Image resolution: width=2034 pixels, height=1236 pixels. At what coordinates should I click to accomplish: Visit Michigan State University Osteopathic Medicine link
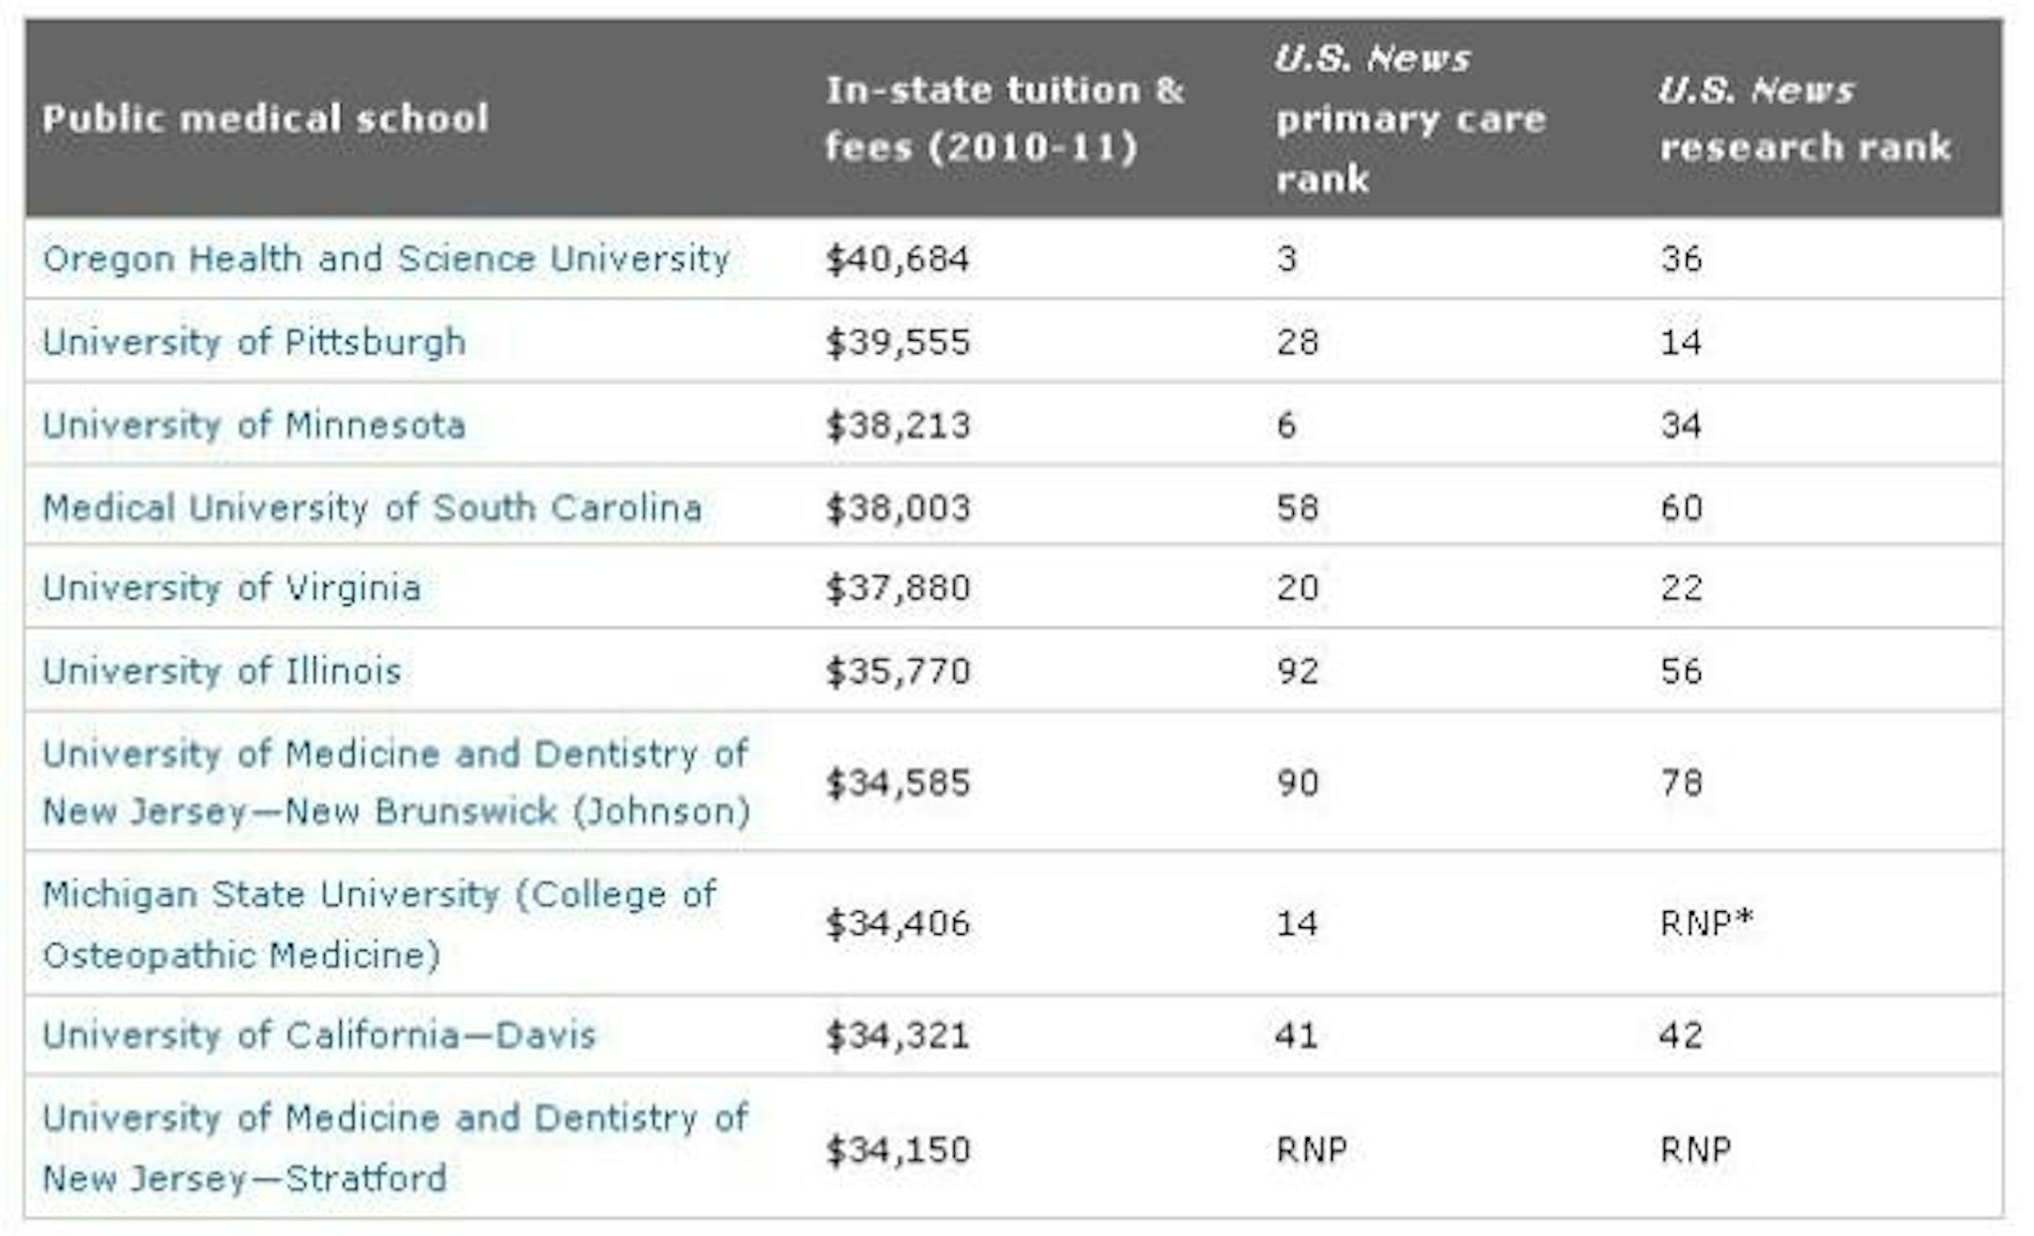point(379,923)
